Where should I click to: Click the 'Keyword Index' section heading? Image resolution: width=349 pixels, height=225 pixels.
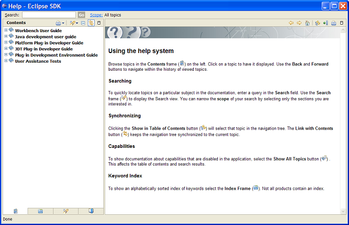125,176
